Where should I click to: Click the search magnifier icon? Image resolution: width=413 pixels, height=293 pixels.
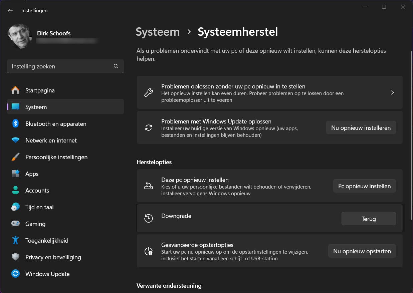pos(116,66)
